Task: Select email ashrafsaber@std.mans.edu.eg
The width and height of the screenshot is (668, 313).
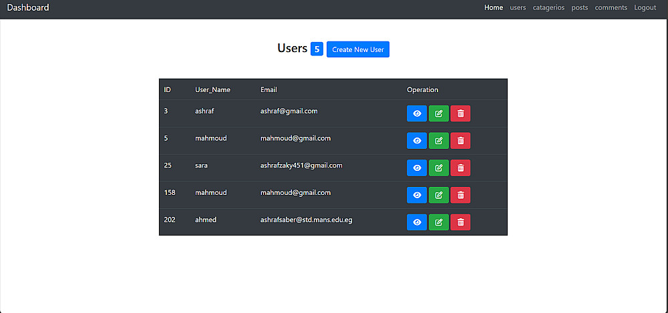Action: click(x=307, y=220)
